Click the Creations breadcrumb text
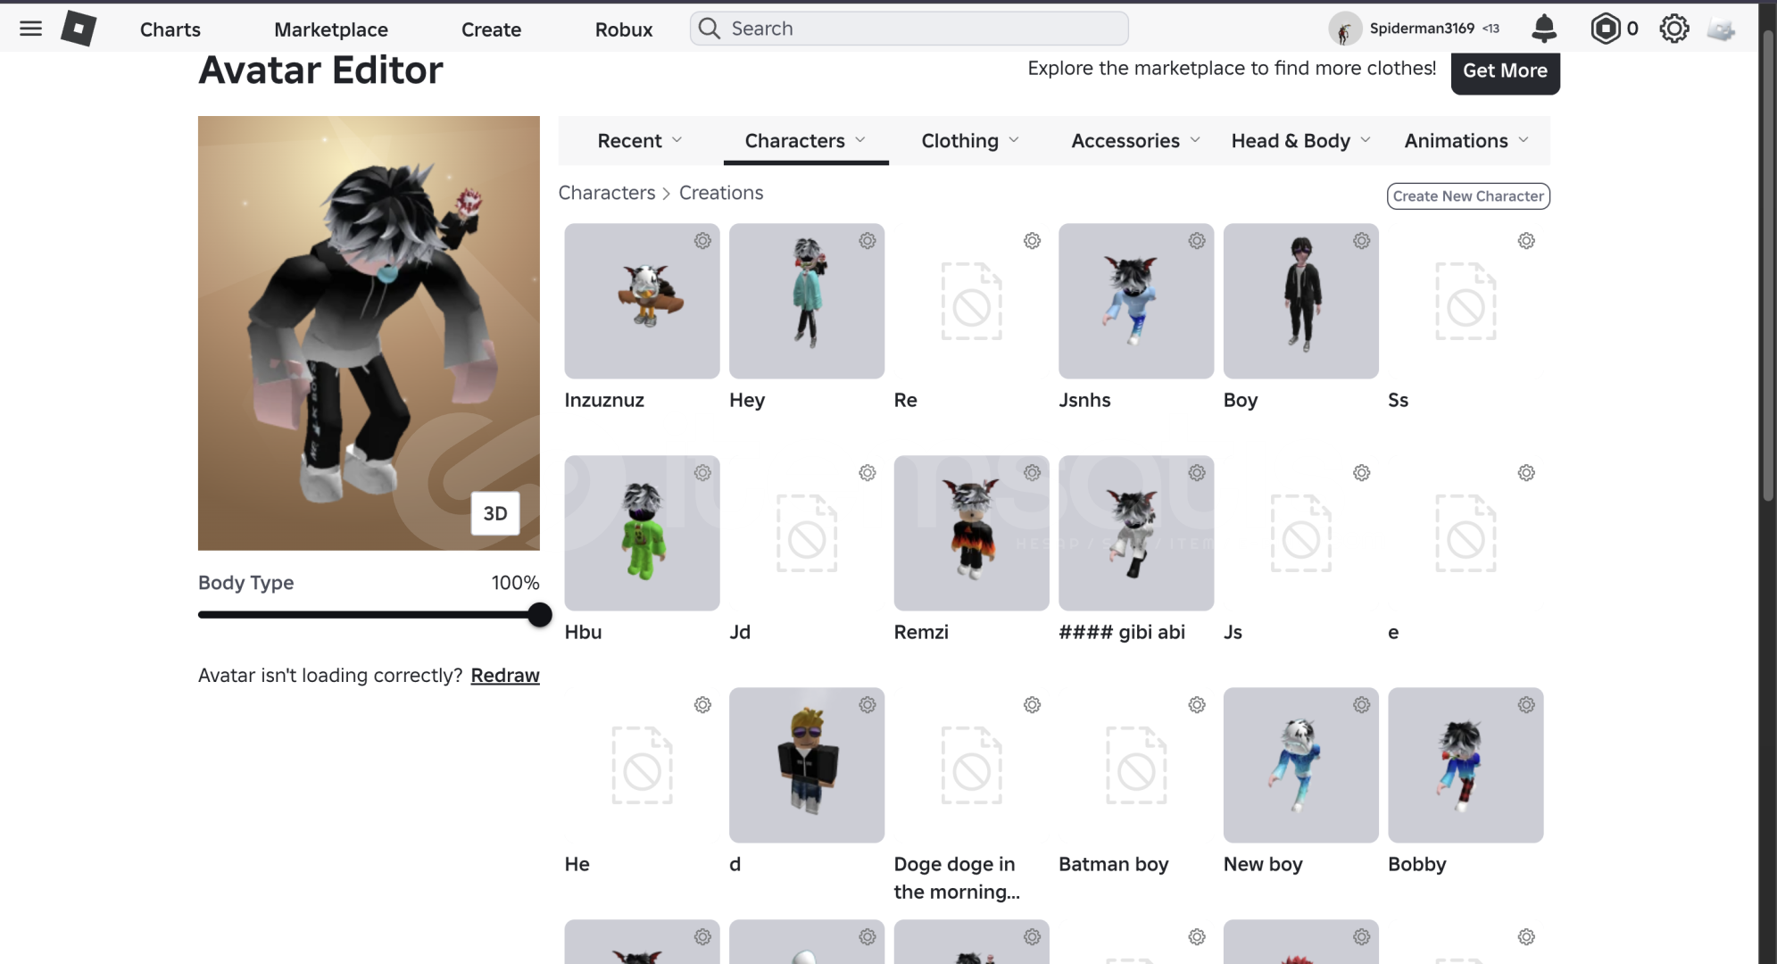This screenshot has width=1777, height=964. [721, 193]
